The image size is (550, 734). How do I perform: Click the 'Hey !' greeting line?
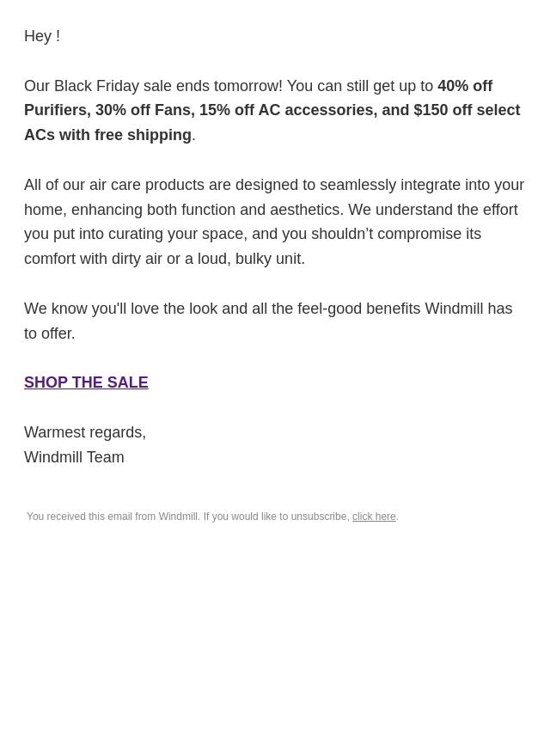pyautogui.click(x=42, y=36)
